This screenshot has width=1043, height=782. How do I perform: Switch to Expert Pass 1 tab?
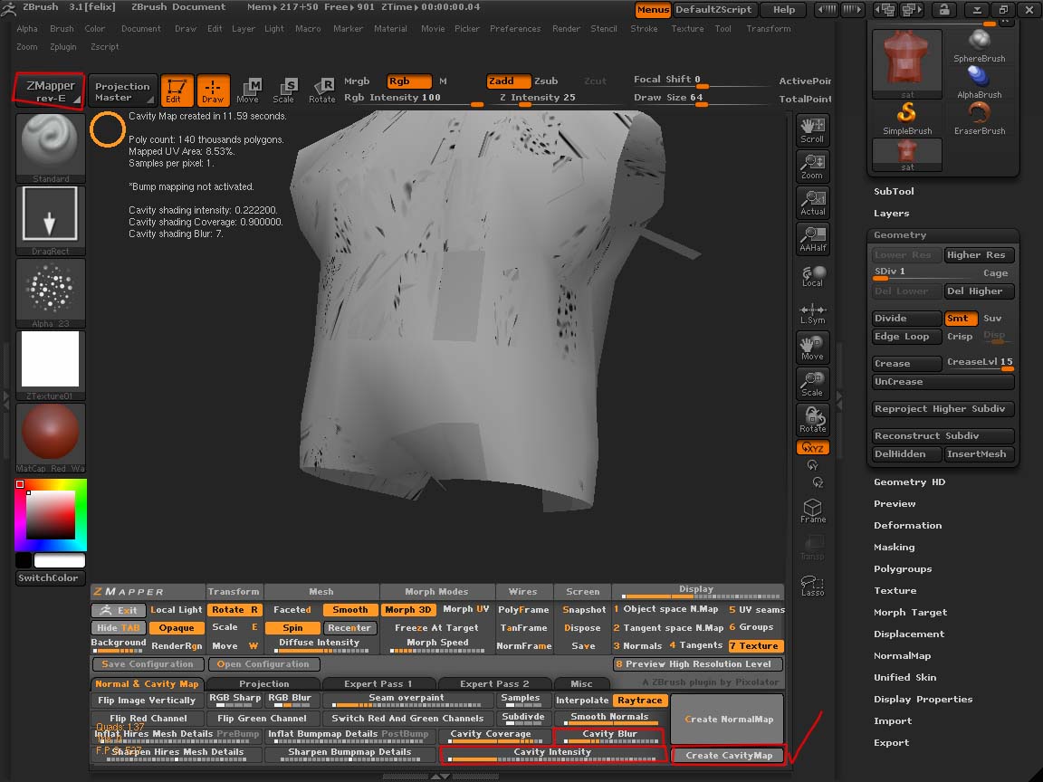(x=378, y=683)
